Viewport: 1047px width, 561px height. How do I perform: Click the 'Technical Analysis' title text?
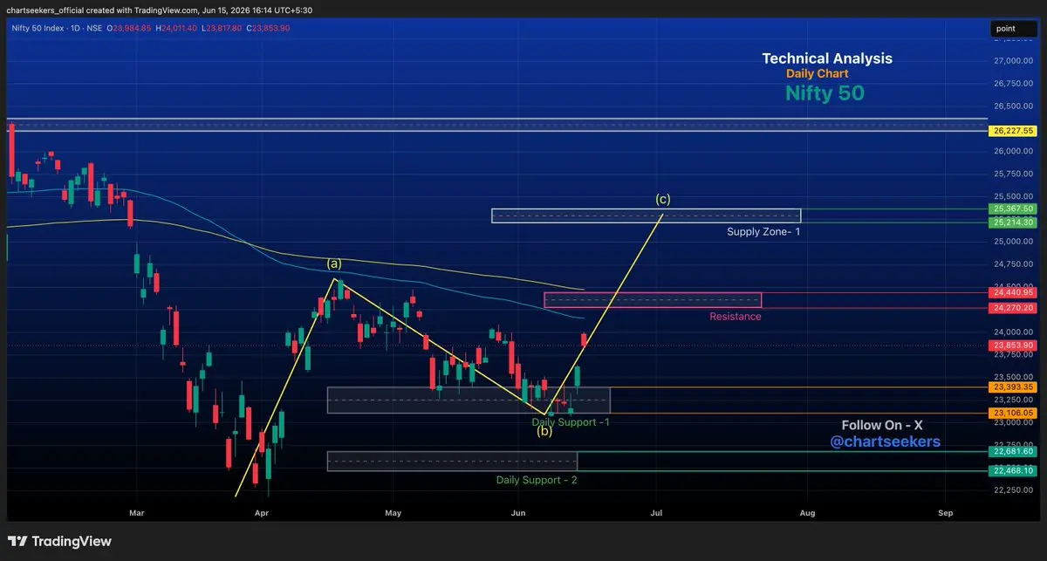[x=827, y=58]
